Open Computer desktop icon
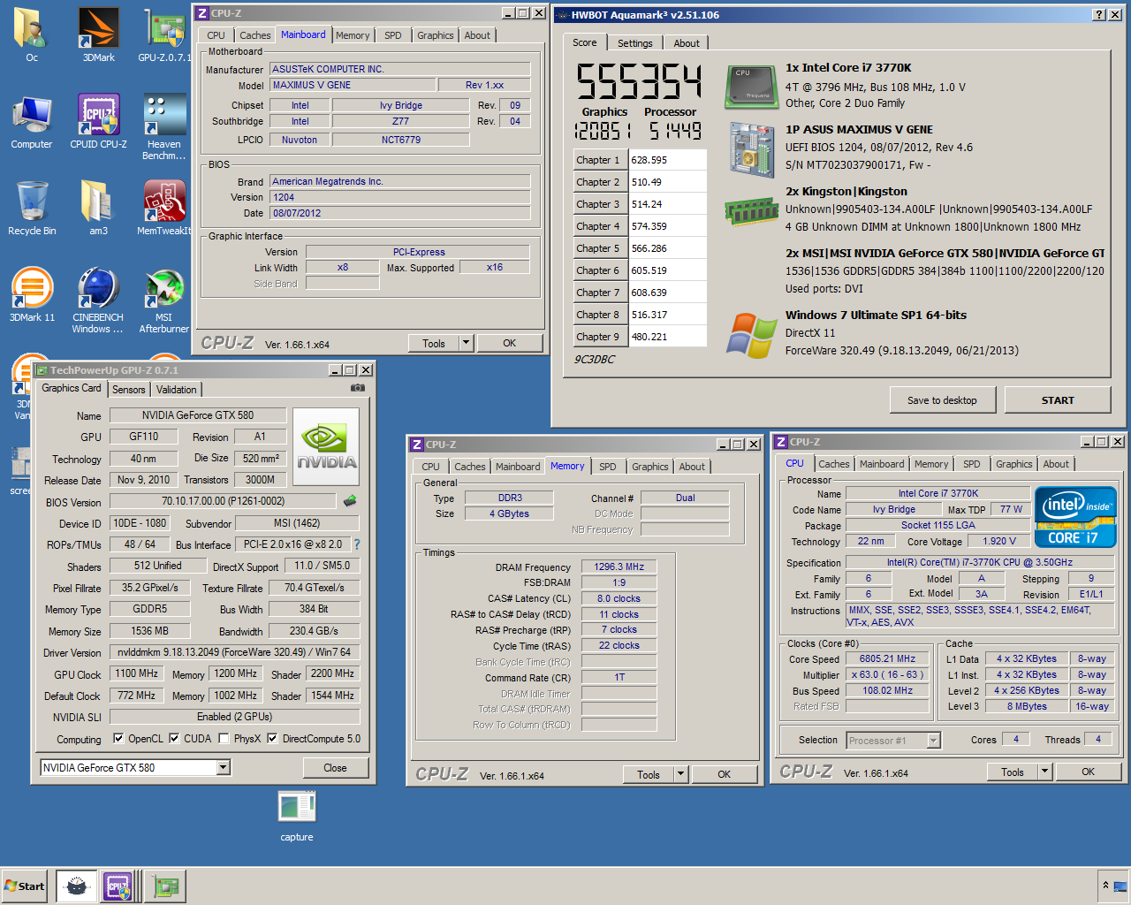Image resolution: width=1131 pixels, height=905 pixels. (32, 120)
